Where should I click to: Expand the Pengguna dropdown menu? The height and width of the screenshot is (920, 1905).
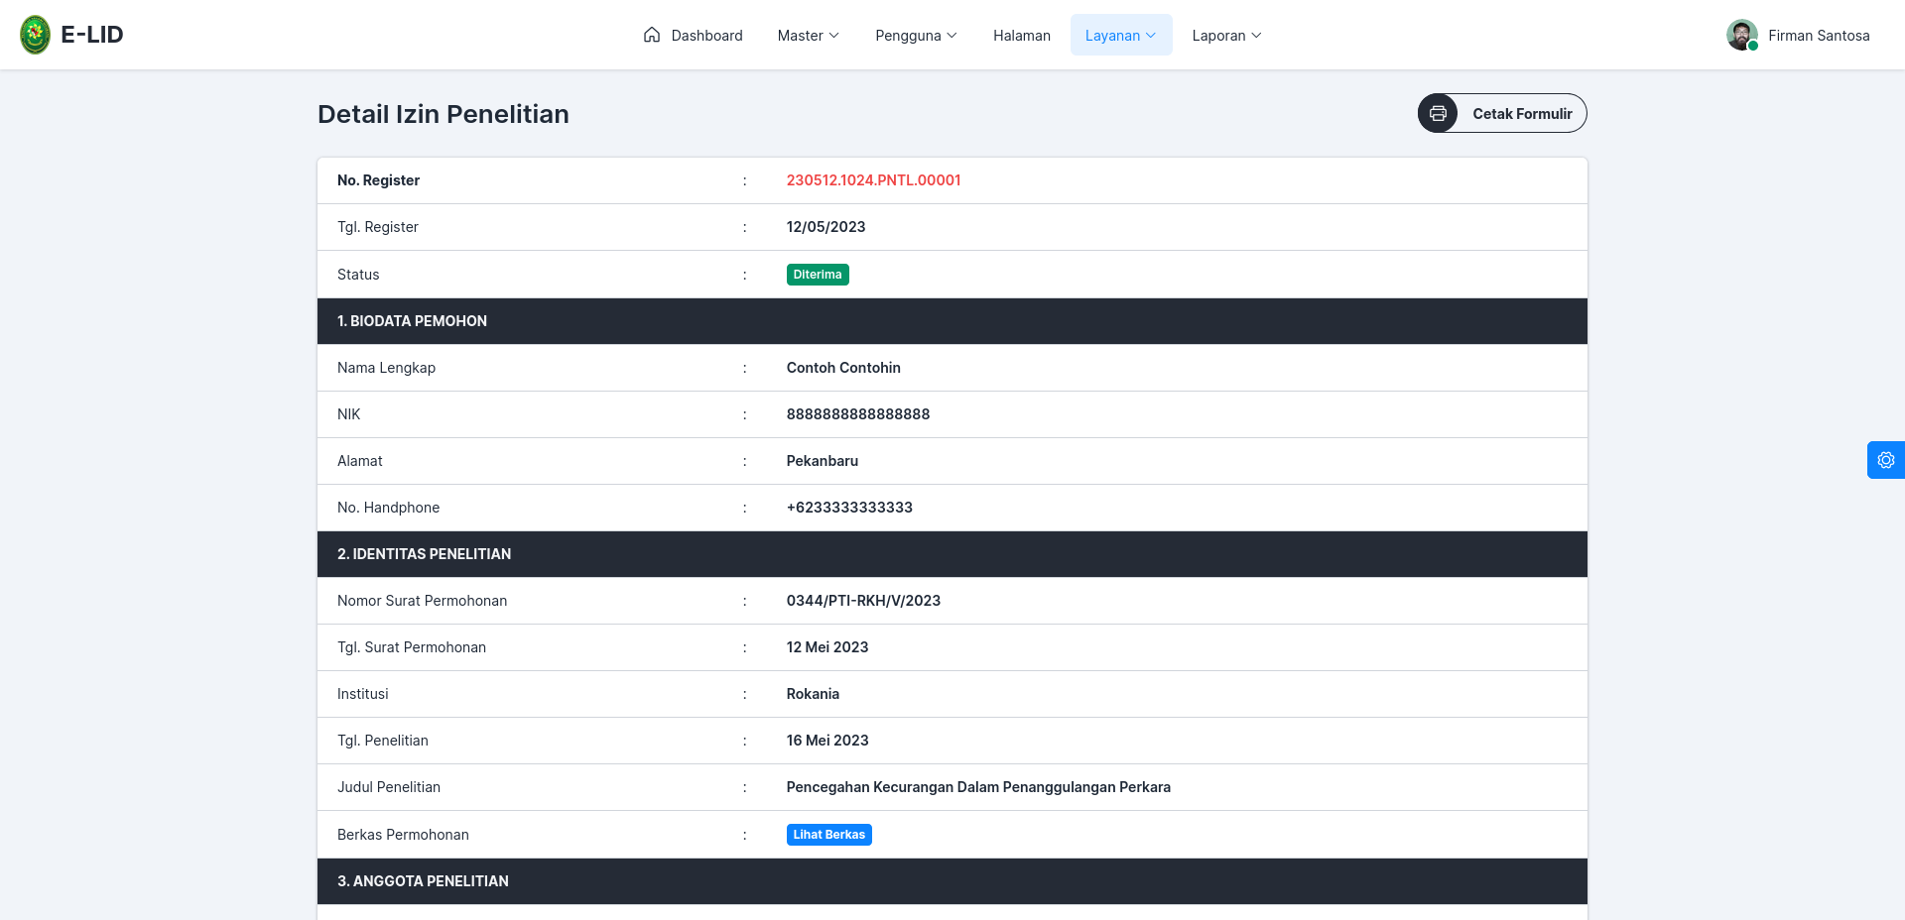[x=916, y=35]
